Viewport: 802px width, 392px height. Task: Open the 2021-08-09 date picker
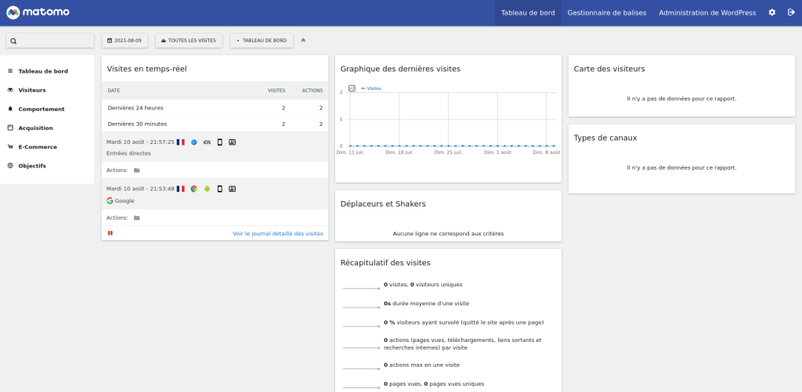point(125,40)
